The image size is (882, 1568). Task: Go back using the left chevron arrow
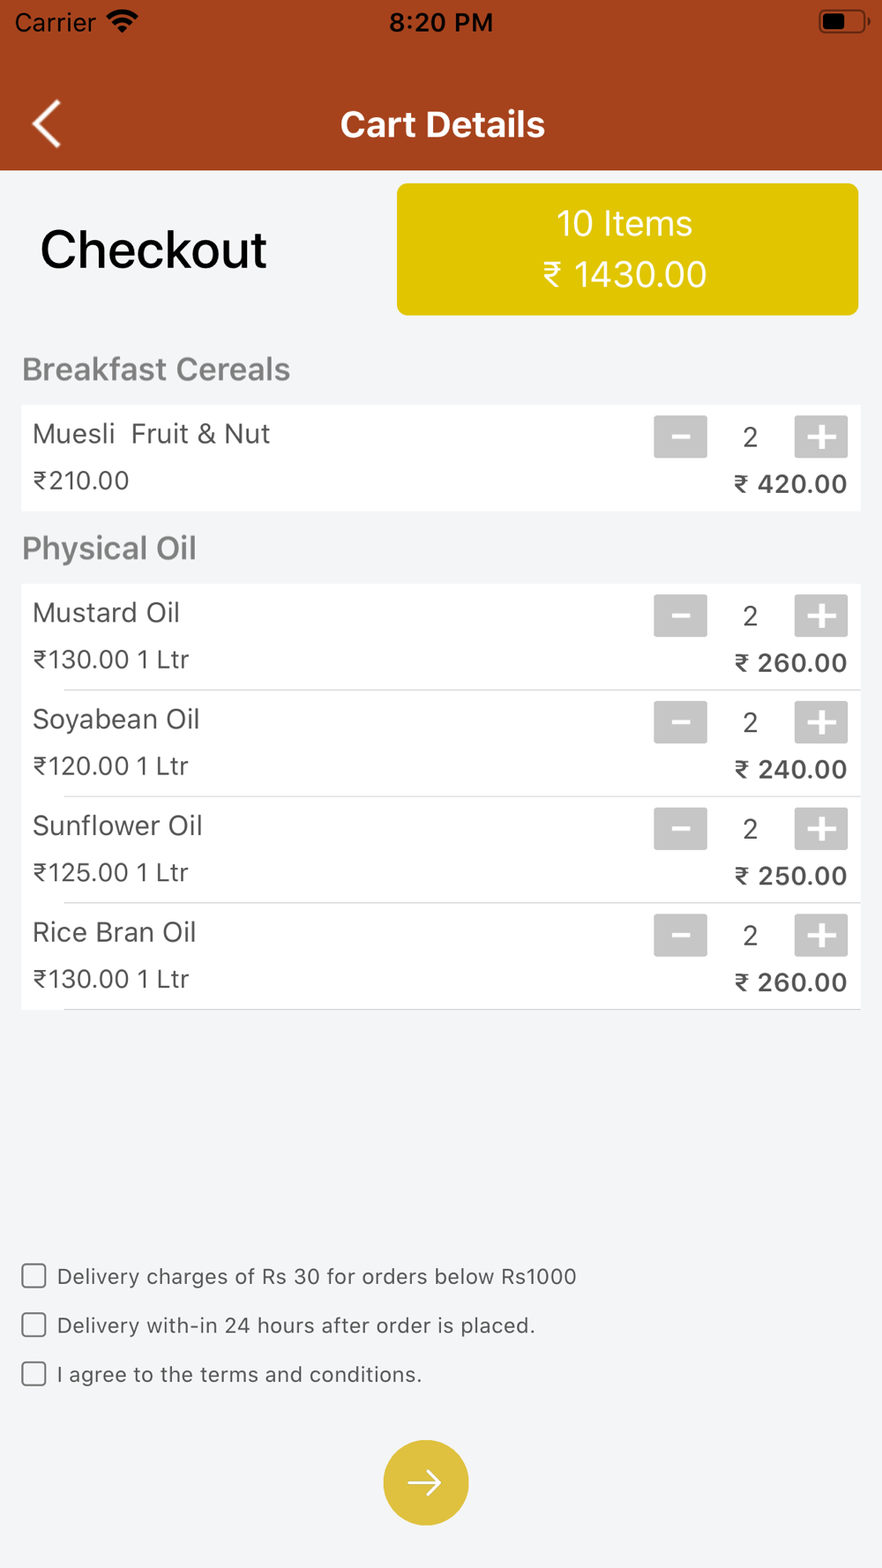coord(47,123)
